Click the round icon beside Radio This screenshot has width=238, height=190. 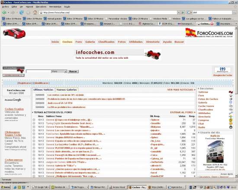(231, 127)
